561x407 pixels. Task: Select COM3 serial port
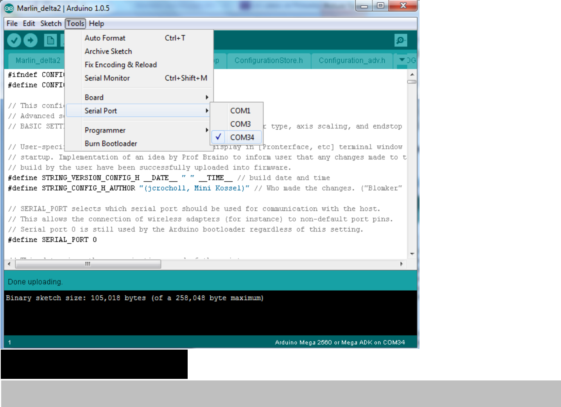(237, 124)
